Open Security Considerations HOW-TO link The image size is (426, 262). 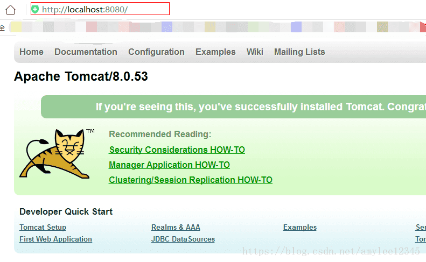(x=177, y=150)
